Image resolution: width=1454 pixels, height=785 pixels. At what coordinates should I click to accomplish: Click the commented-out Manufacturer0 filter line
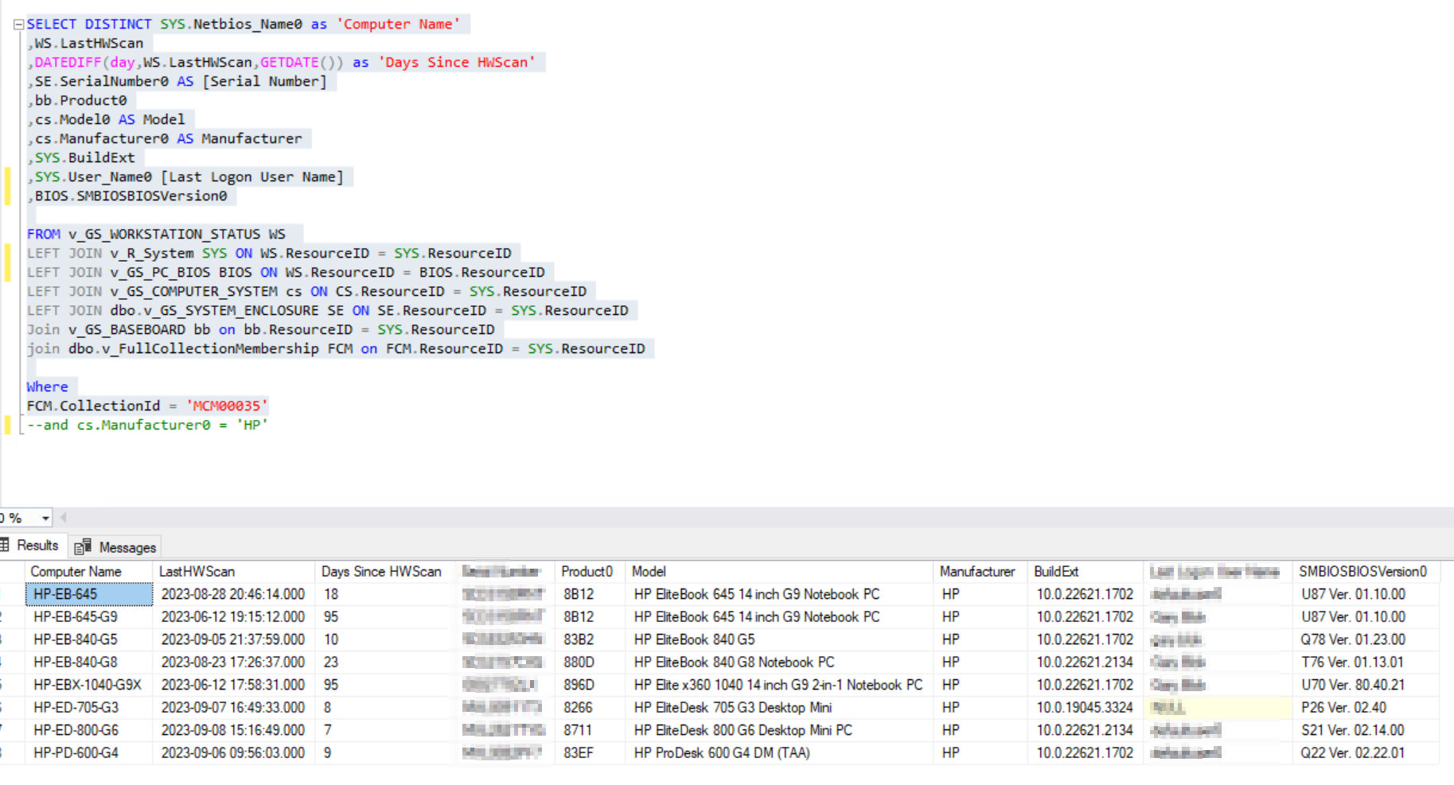tap(147, 426)
